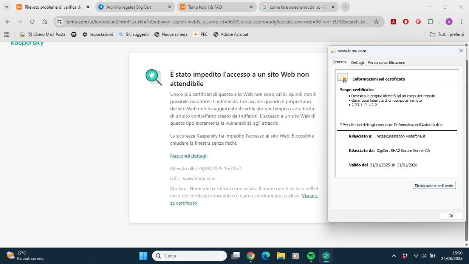Go back to previous page

pyautogui.click(x=7, y=22)
